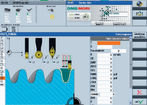Select the rhombic insert tool graphic
The height and width of the screenshot is (105, 147).
point(52,48)
